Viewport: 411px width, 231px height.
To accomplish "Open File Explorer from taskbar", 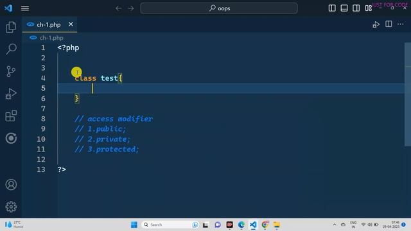I will click(277, 225).
